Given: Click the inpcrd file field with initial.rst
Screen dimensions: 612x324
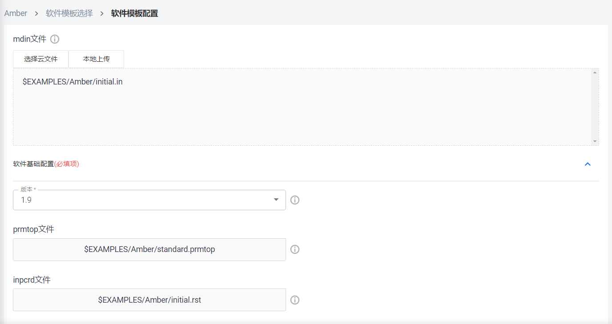Looking at the screenshot, I should (149, 300).
